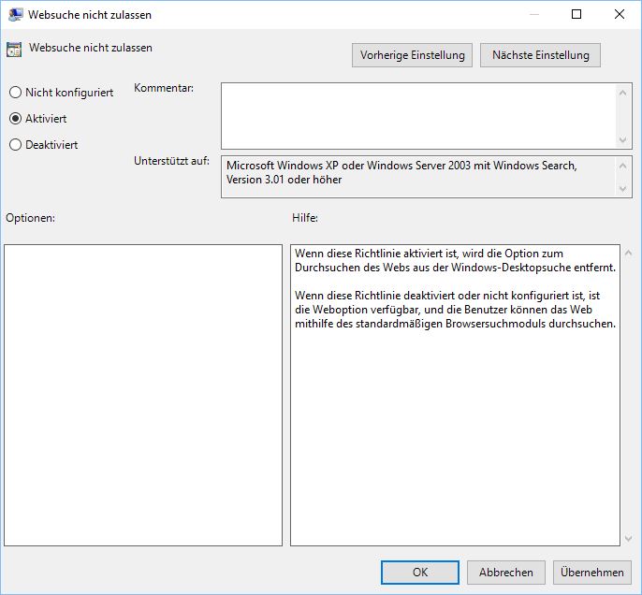Screen dimensions: 642x595
Task: Maximize the Websuche nicht zulassen window
Action: click(576, 14)
